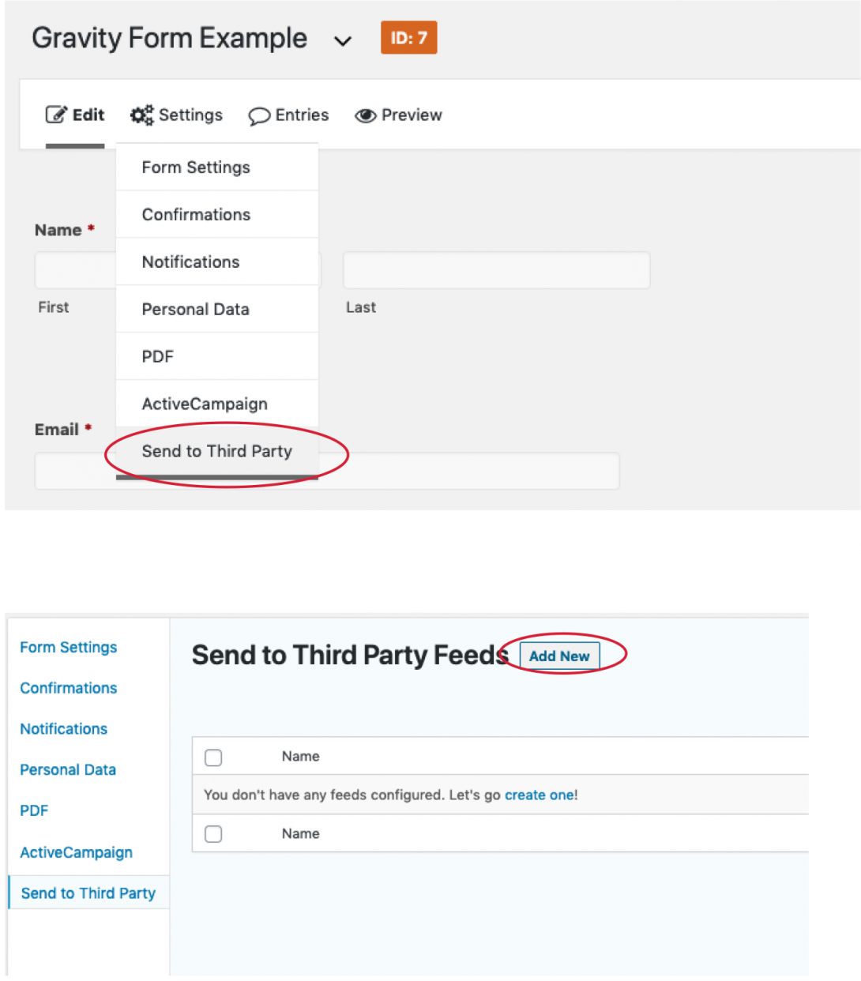
Task: Expand the Gravity Form Example title dropdown
Action: coord(343,41)
